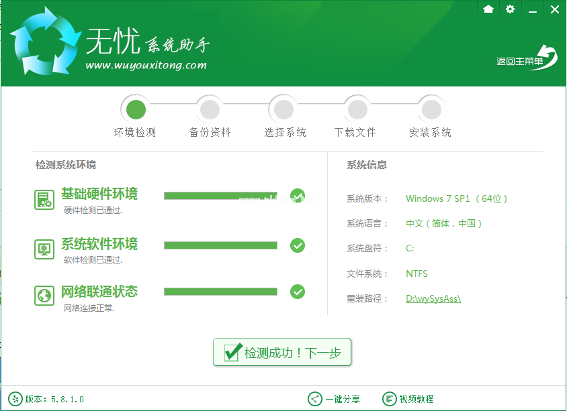
Task: Click the 网络联通状态 network status icon
Action: [x=44, y=295]
